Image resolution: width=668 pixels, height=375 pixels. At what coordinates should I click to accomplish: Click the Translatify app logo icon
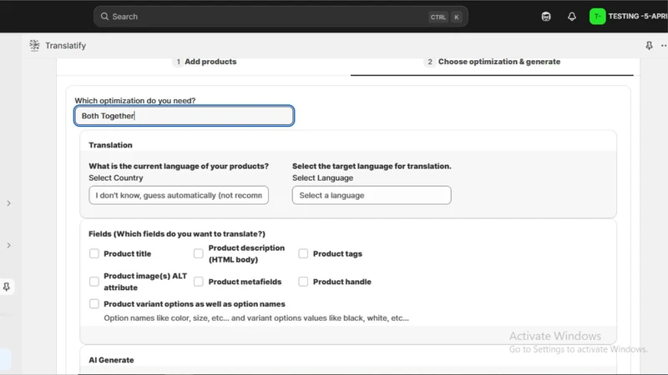[34, 45]
